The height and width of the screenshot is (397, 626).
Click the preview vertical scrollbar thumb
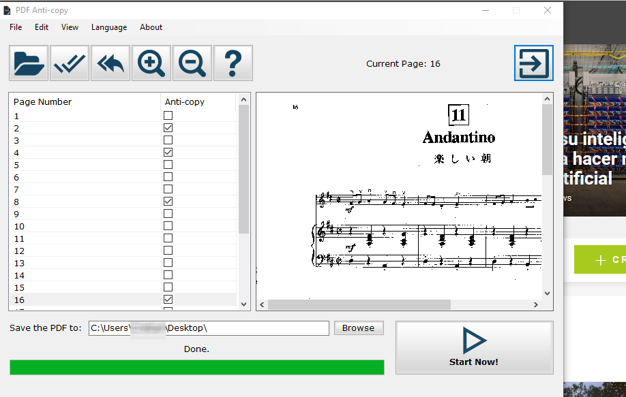click(x=547, y=140)
